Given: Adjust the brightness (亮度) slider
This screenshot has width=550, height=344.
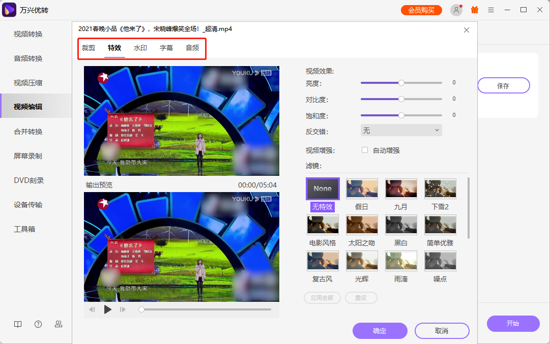Looking at the screenshot, I should click(x=401, y=83).
